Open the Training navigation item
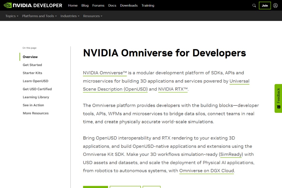Viewport: 282px width, 188px height. (x=148, y=5)
